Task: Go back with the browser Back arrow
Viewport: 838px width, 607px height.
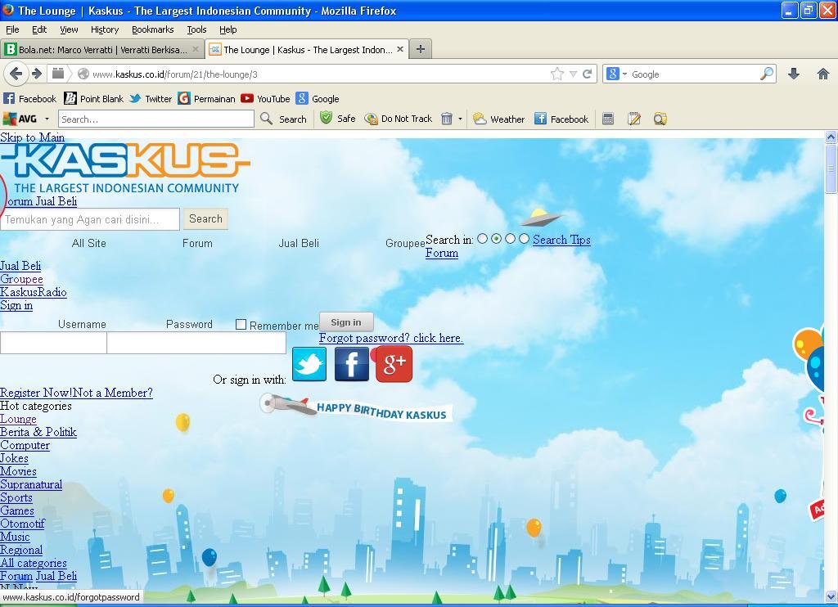Action: pos(16,74)
